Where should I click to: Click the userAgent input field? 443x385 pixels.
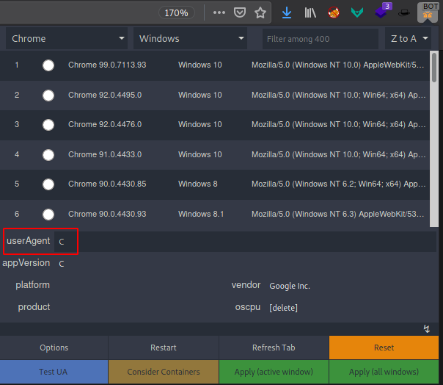[245, 242]
